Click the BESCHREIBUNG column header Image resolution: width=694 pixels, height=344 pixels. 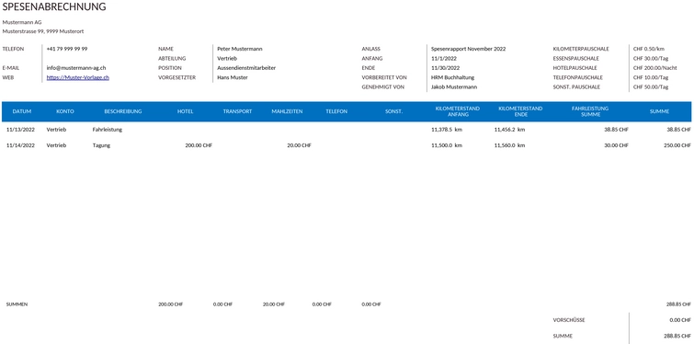pos(123,111)
